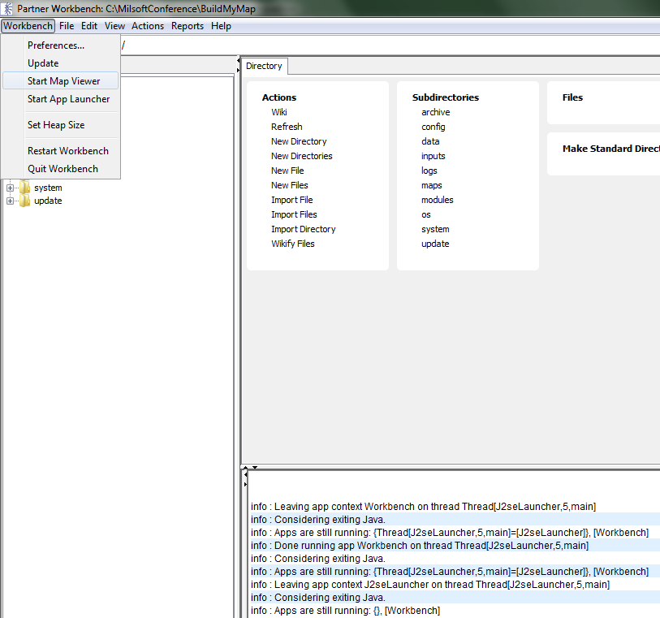Viewport: 660px width, 618px height.
Task: Click log line 'Done running app Workbench'
Action: pyautogui.click(x=420, y=546)
